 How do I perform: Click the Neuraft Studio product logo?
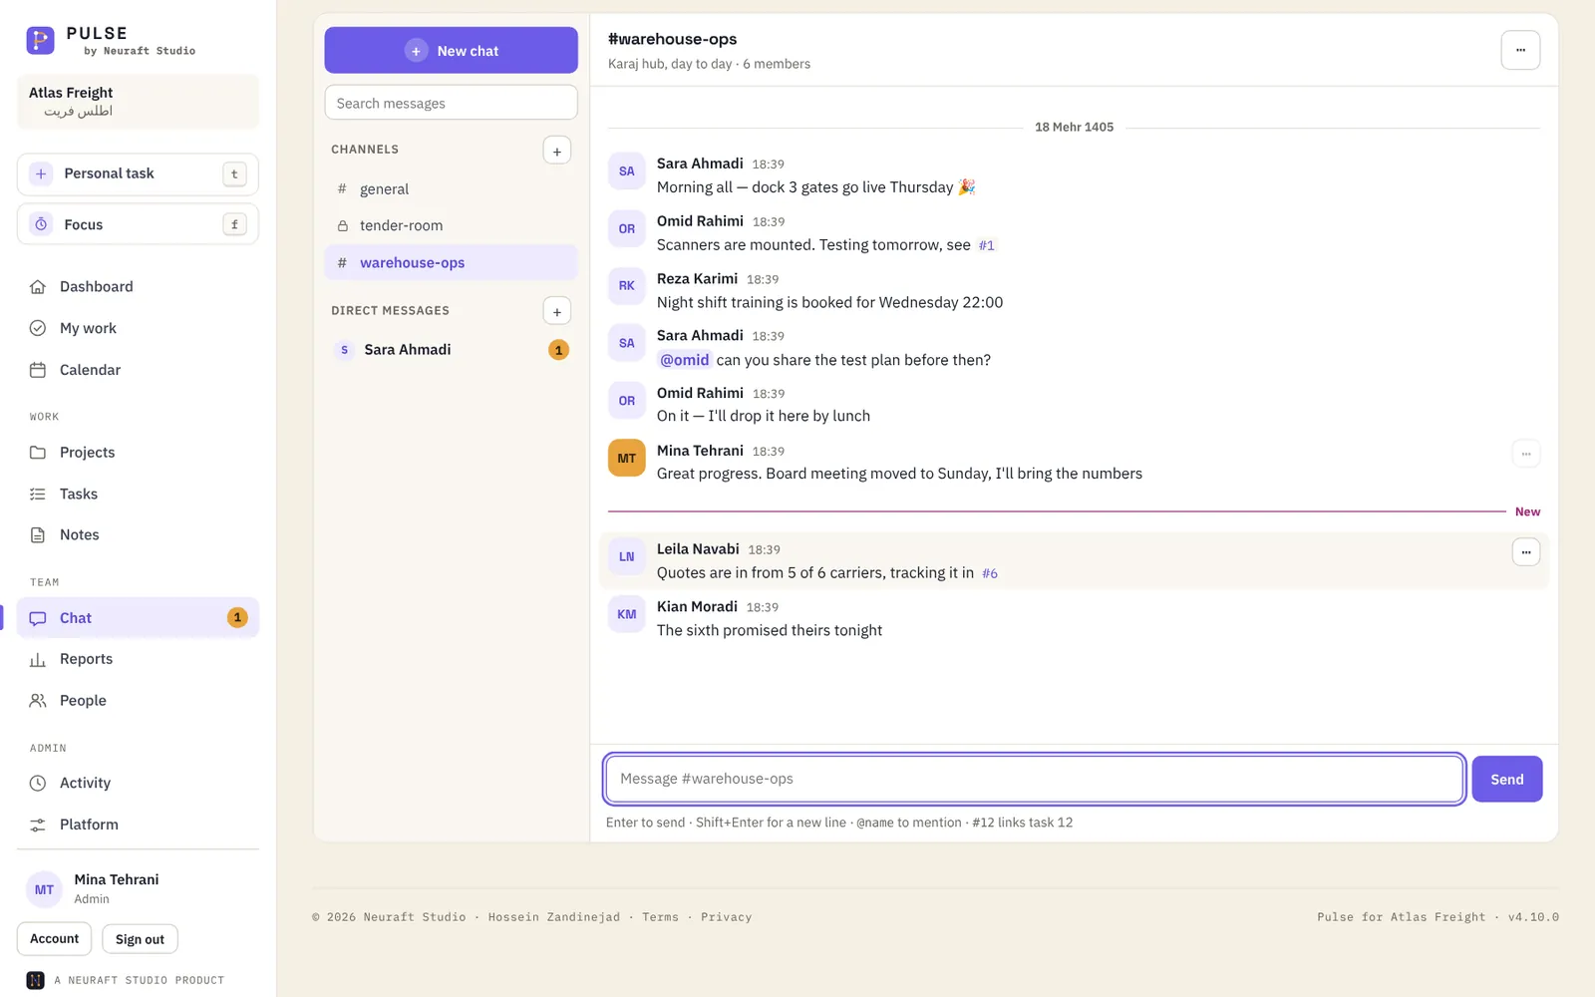(x=36, y=980)
